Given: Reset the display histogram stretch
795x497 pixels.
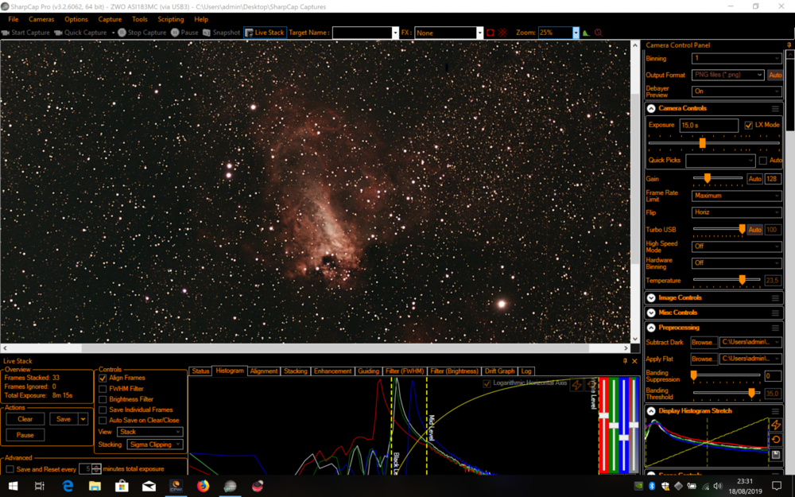Looking at the screenshot, I should pos(776,440).
